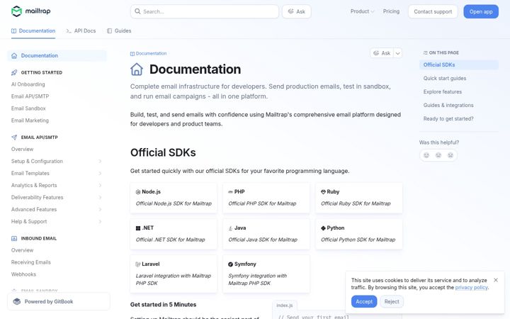The width and height of the screenshot is (510, 319).
Task: Open the Pricing link
Action: [x=391, y=11]
